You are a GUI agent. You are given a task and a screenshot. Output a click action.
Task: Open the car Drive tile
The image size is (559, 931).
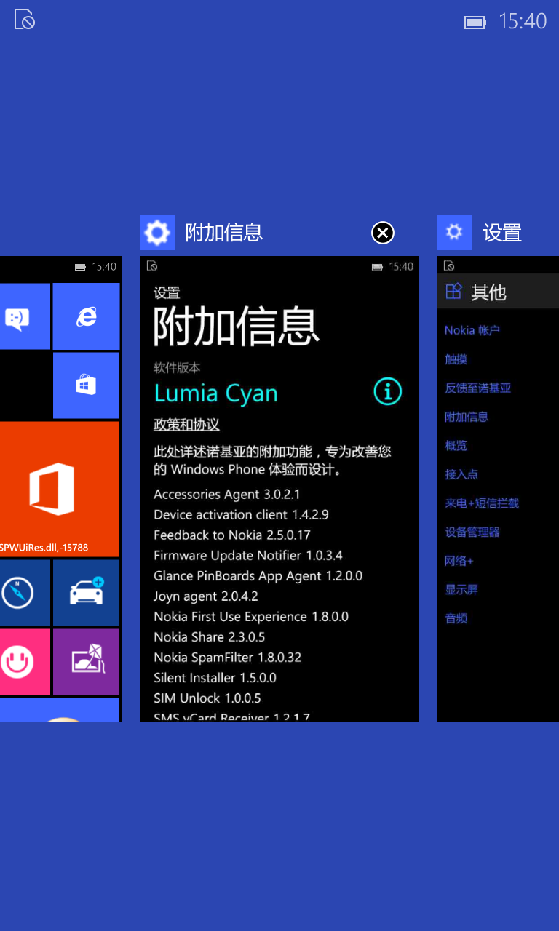(86, 593)
